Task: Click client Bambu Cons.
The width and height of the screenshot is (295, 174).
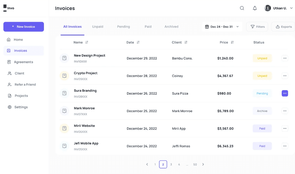Action: (x=182, y=58)
